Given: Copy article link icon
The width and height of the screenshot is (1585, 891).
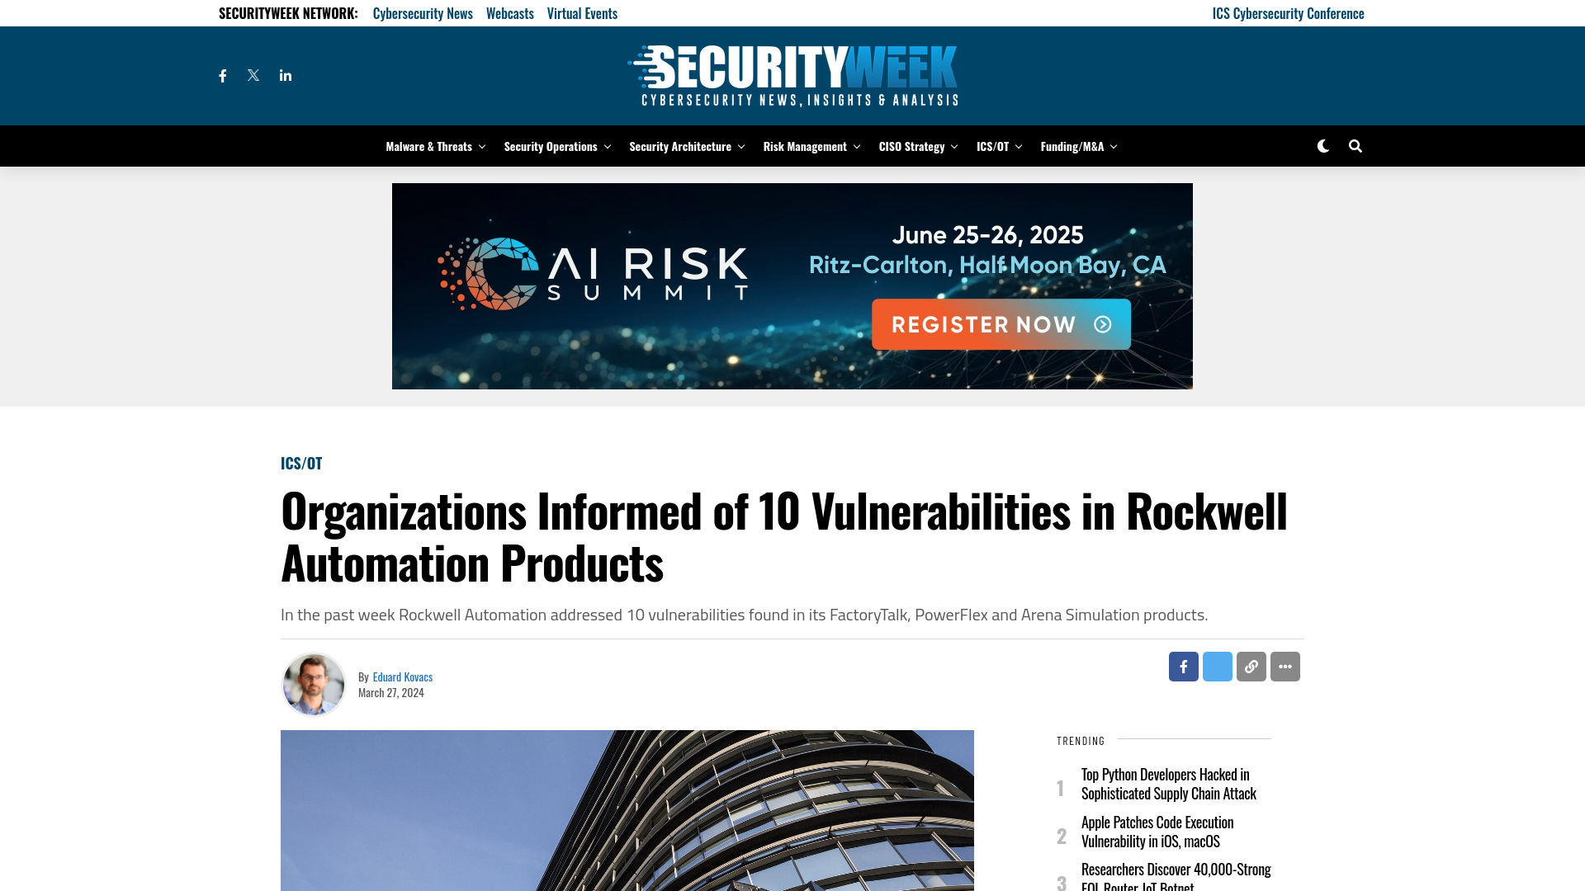Looking at the screenshot, I should click(1251, 666).
